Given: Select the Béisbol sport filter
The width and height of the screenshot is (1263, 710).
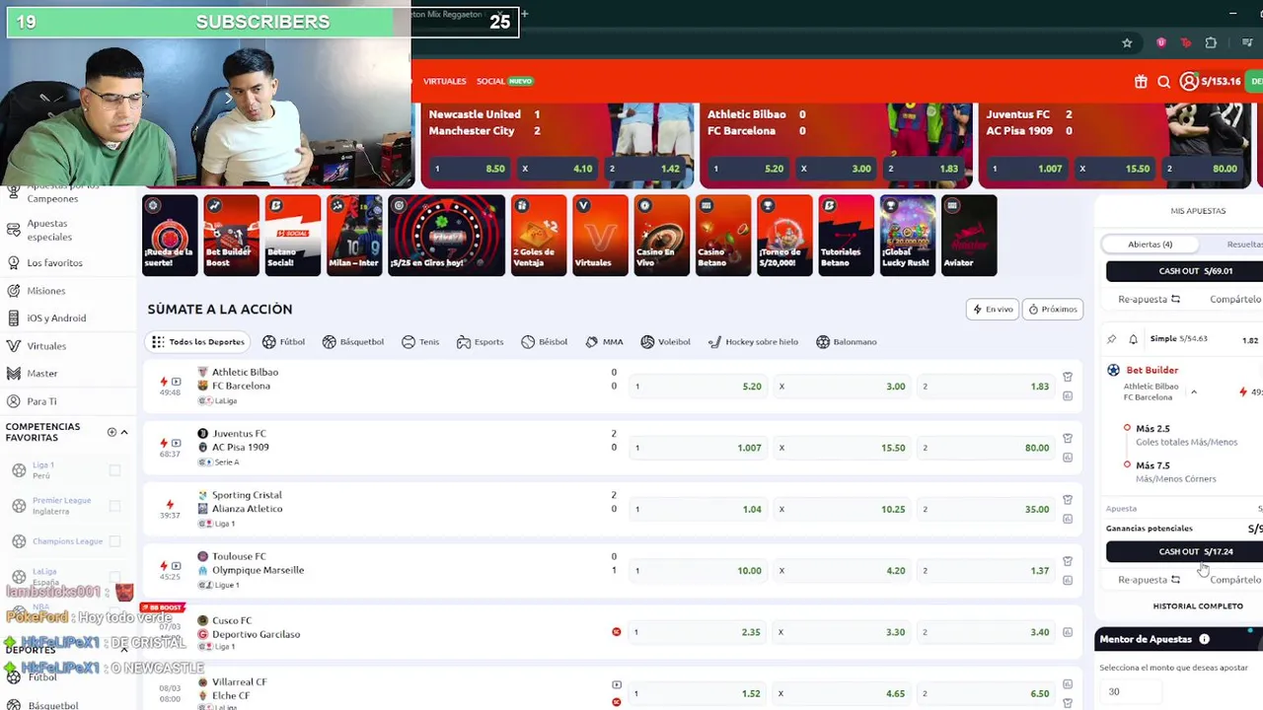Looking at the screenshot, I should click(x=545, y=342).
